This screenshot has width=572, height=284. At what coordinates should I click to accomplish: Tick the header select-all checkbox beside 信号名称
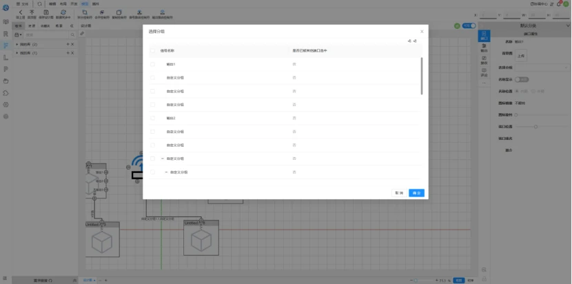pos(152,51)
